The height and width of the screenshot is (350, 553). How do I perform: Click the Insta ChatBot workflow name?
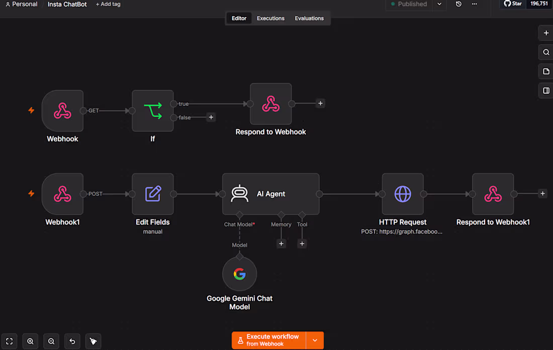pyautogui.click(x=67, y=4)
